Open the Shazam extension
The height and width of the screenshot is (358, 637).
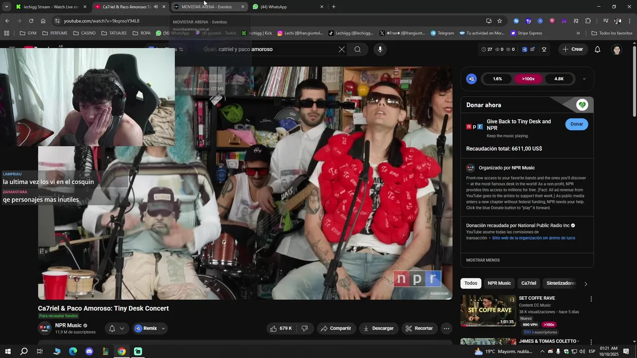click(x=516, y=21)
